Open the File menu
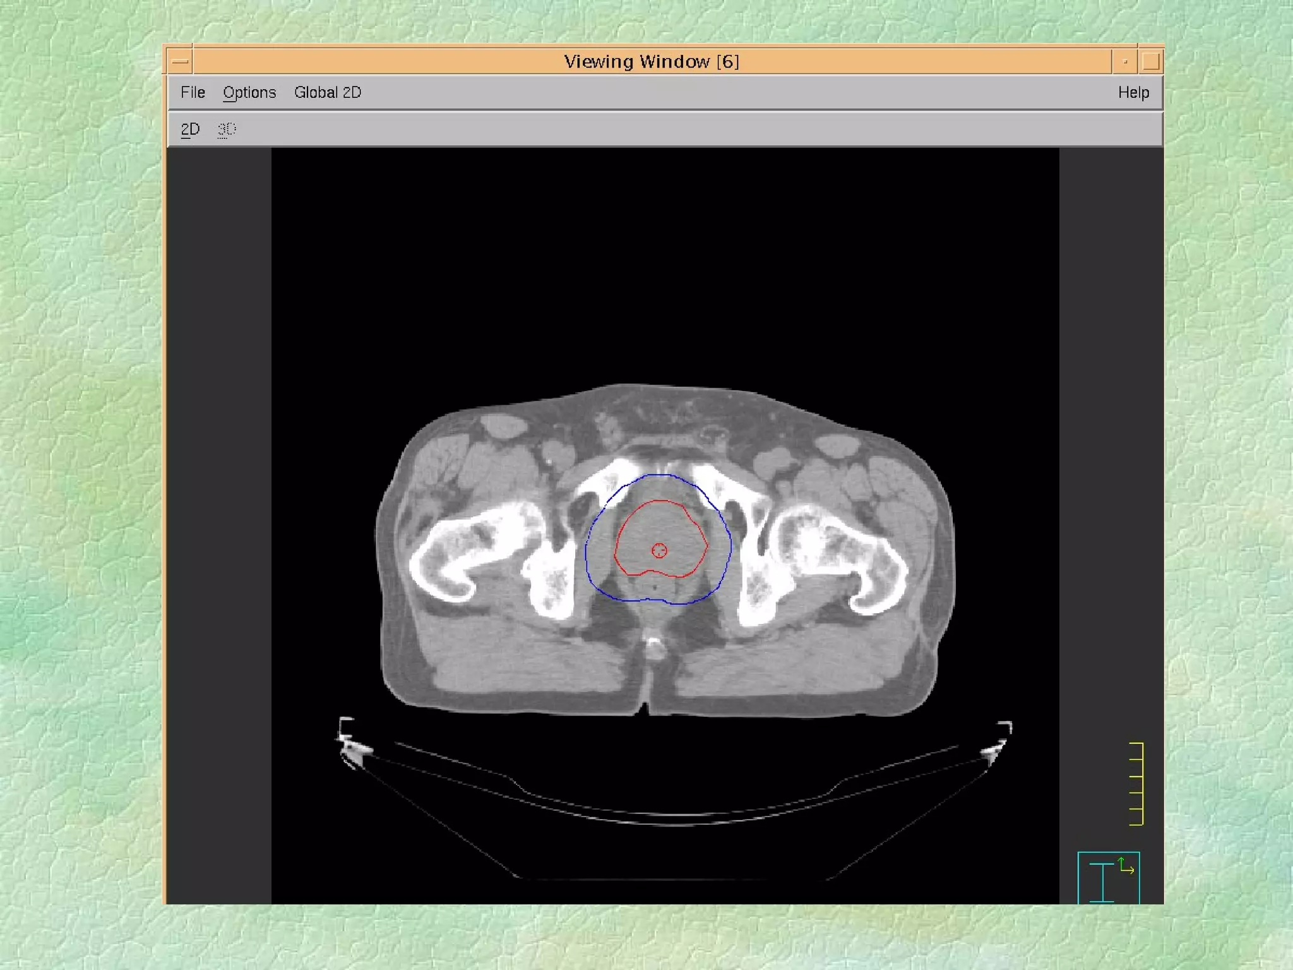Viewport: 1293px width, 970px height. pos(193,92)
